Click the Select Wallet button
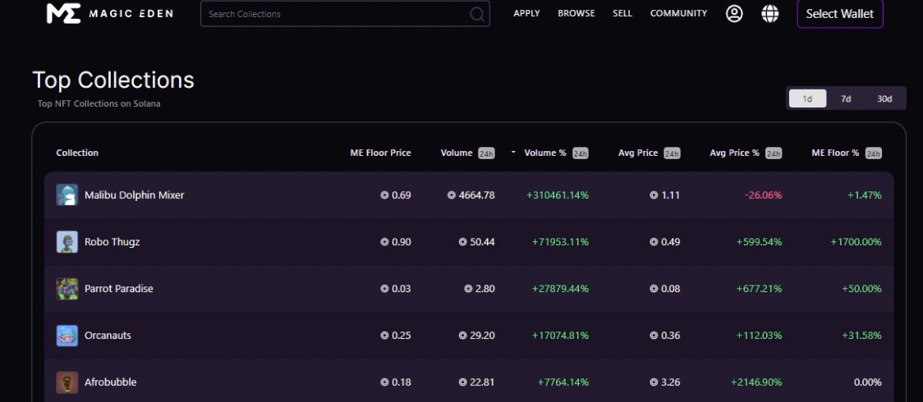The image size is (923, 402). click(840, 14)
